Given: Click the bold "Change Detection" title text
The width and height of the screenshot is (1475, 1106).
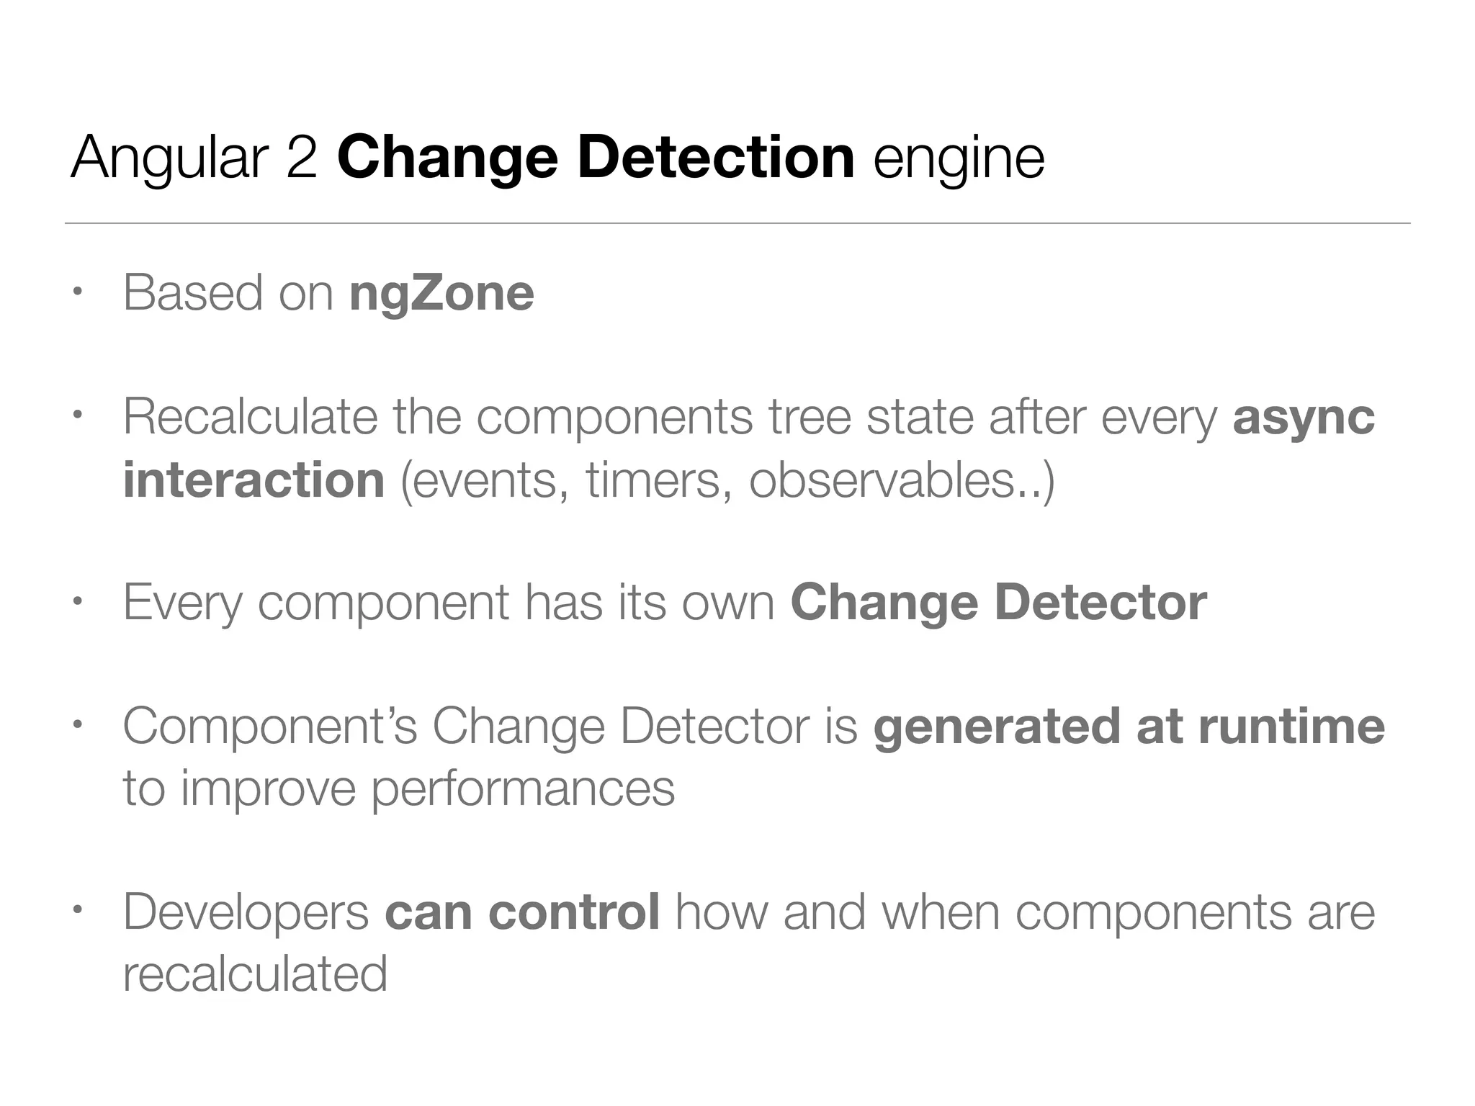Looking at the screenshot, I should pos(596,157).
